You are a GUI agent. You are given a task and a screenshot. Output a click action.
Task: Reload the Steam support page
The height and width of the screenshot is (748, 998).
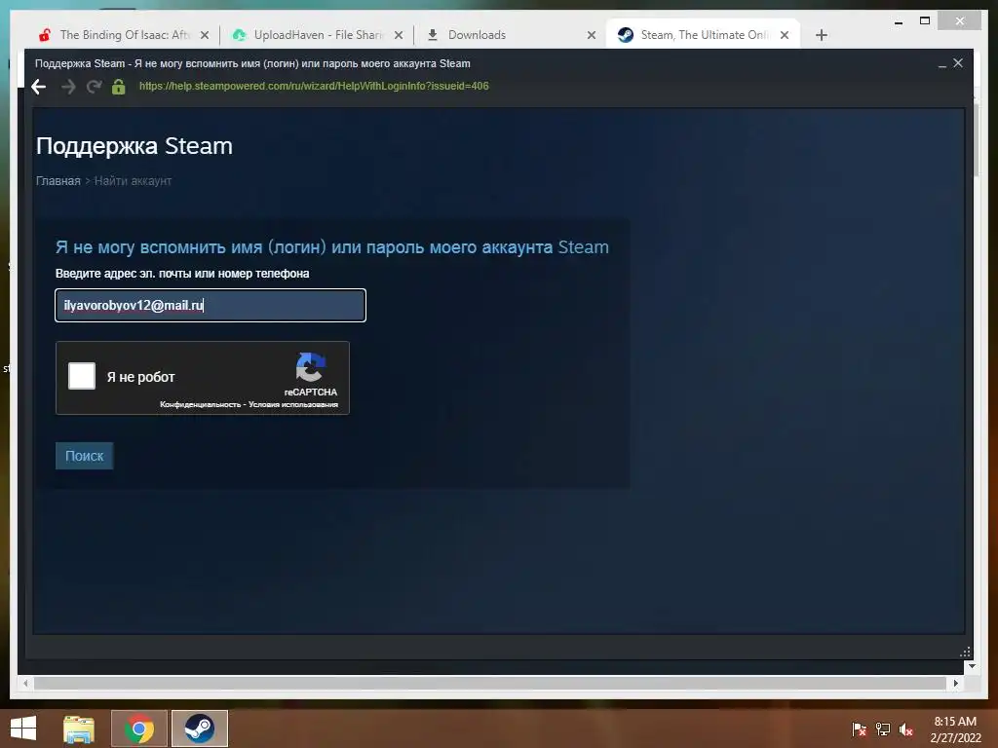(95, 87)
